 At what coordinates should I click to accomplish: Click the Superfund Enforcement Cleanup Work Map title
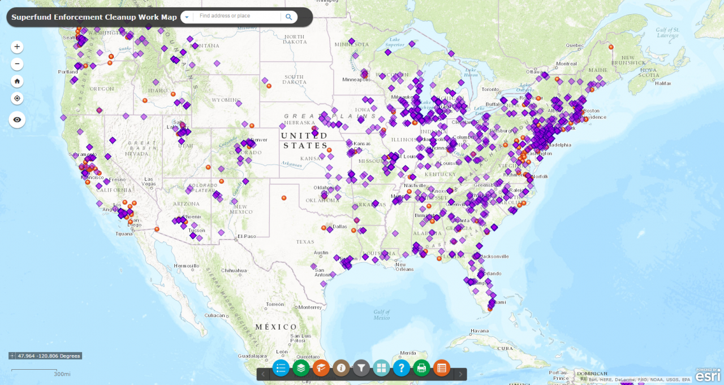[x=93, y=17]
